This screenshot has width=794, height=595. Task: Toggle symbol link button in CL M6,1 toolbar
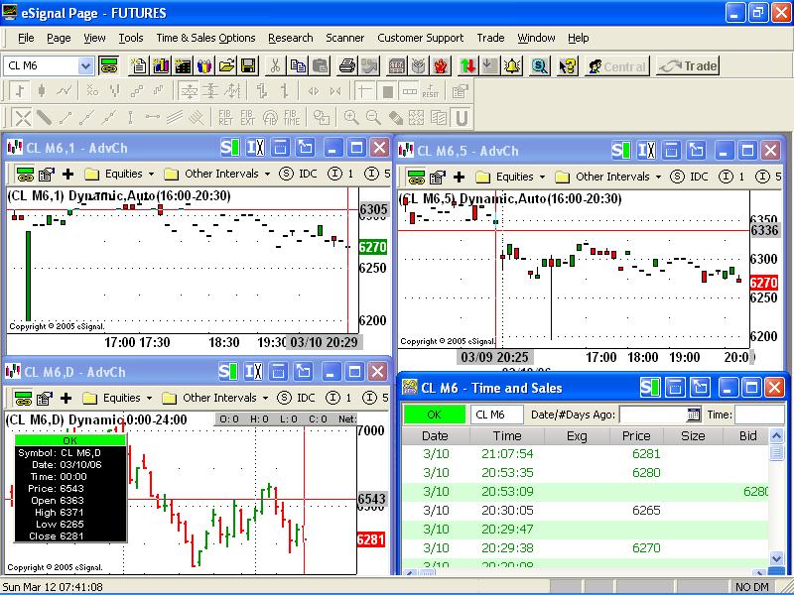click(x=22, y=174)
